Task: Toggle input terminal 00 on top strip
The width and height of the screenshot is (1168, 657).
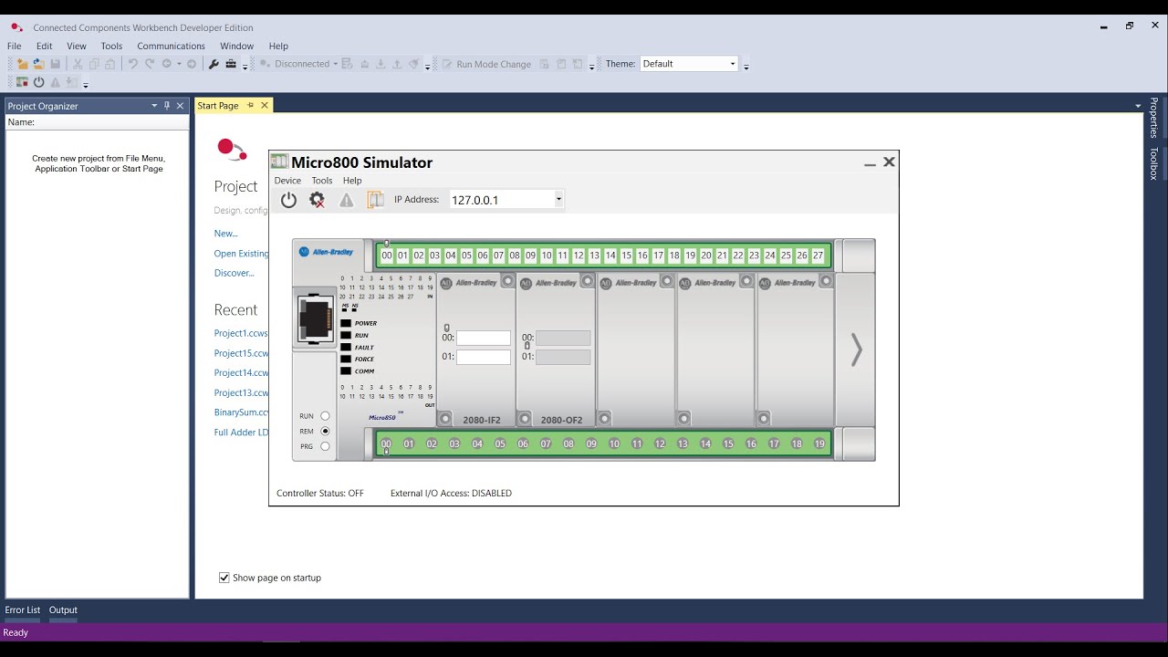Action: coord(387,255)
